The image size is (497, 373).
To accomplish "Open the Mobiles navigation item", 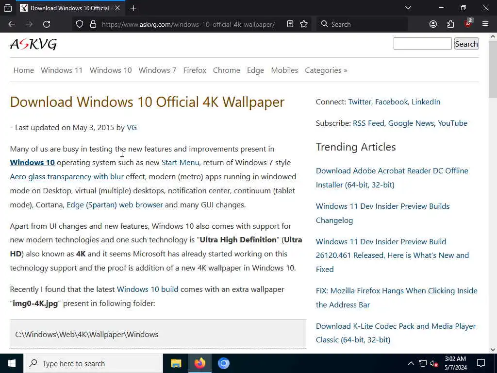I will 284,70.
